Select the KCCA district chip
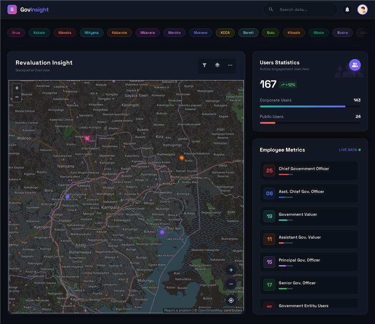Image resolution: width=375 pixels, height=324 pixels. [x=225, y=33]
